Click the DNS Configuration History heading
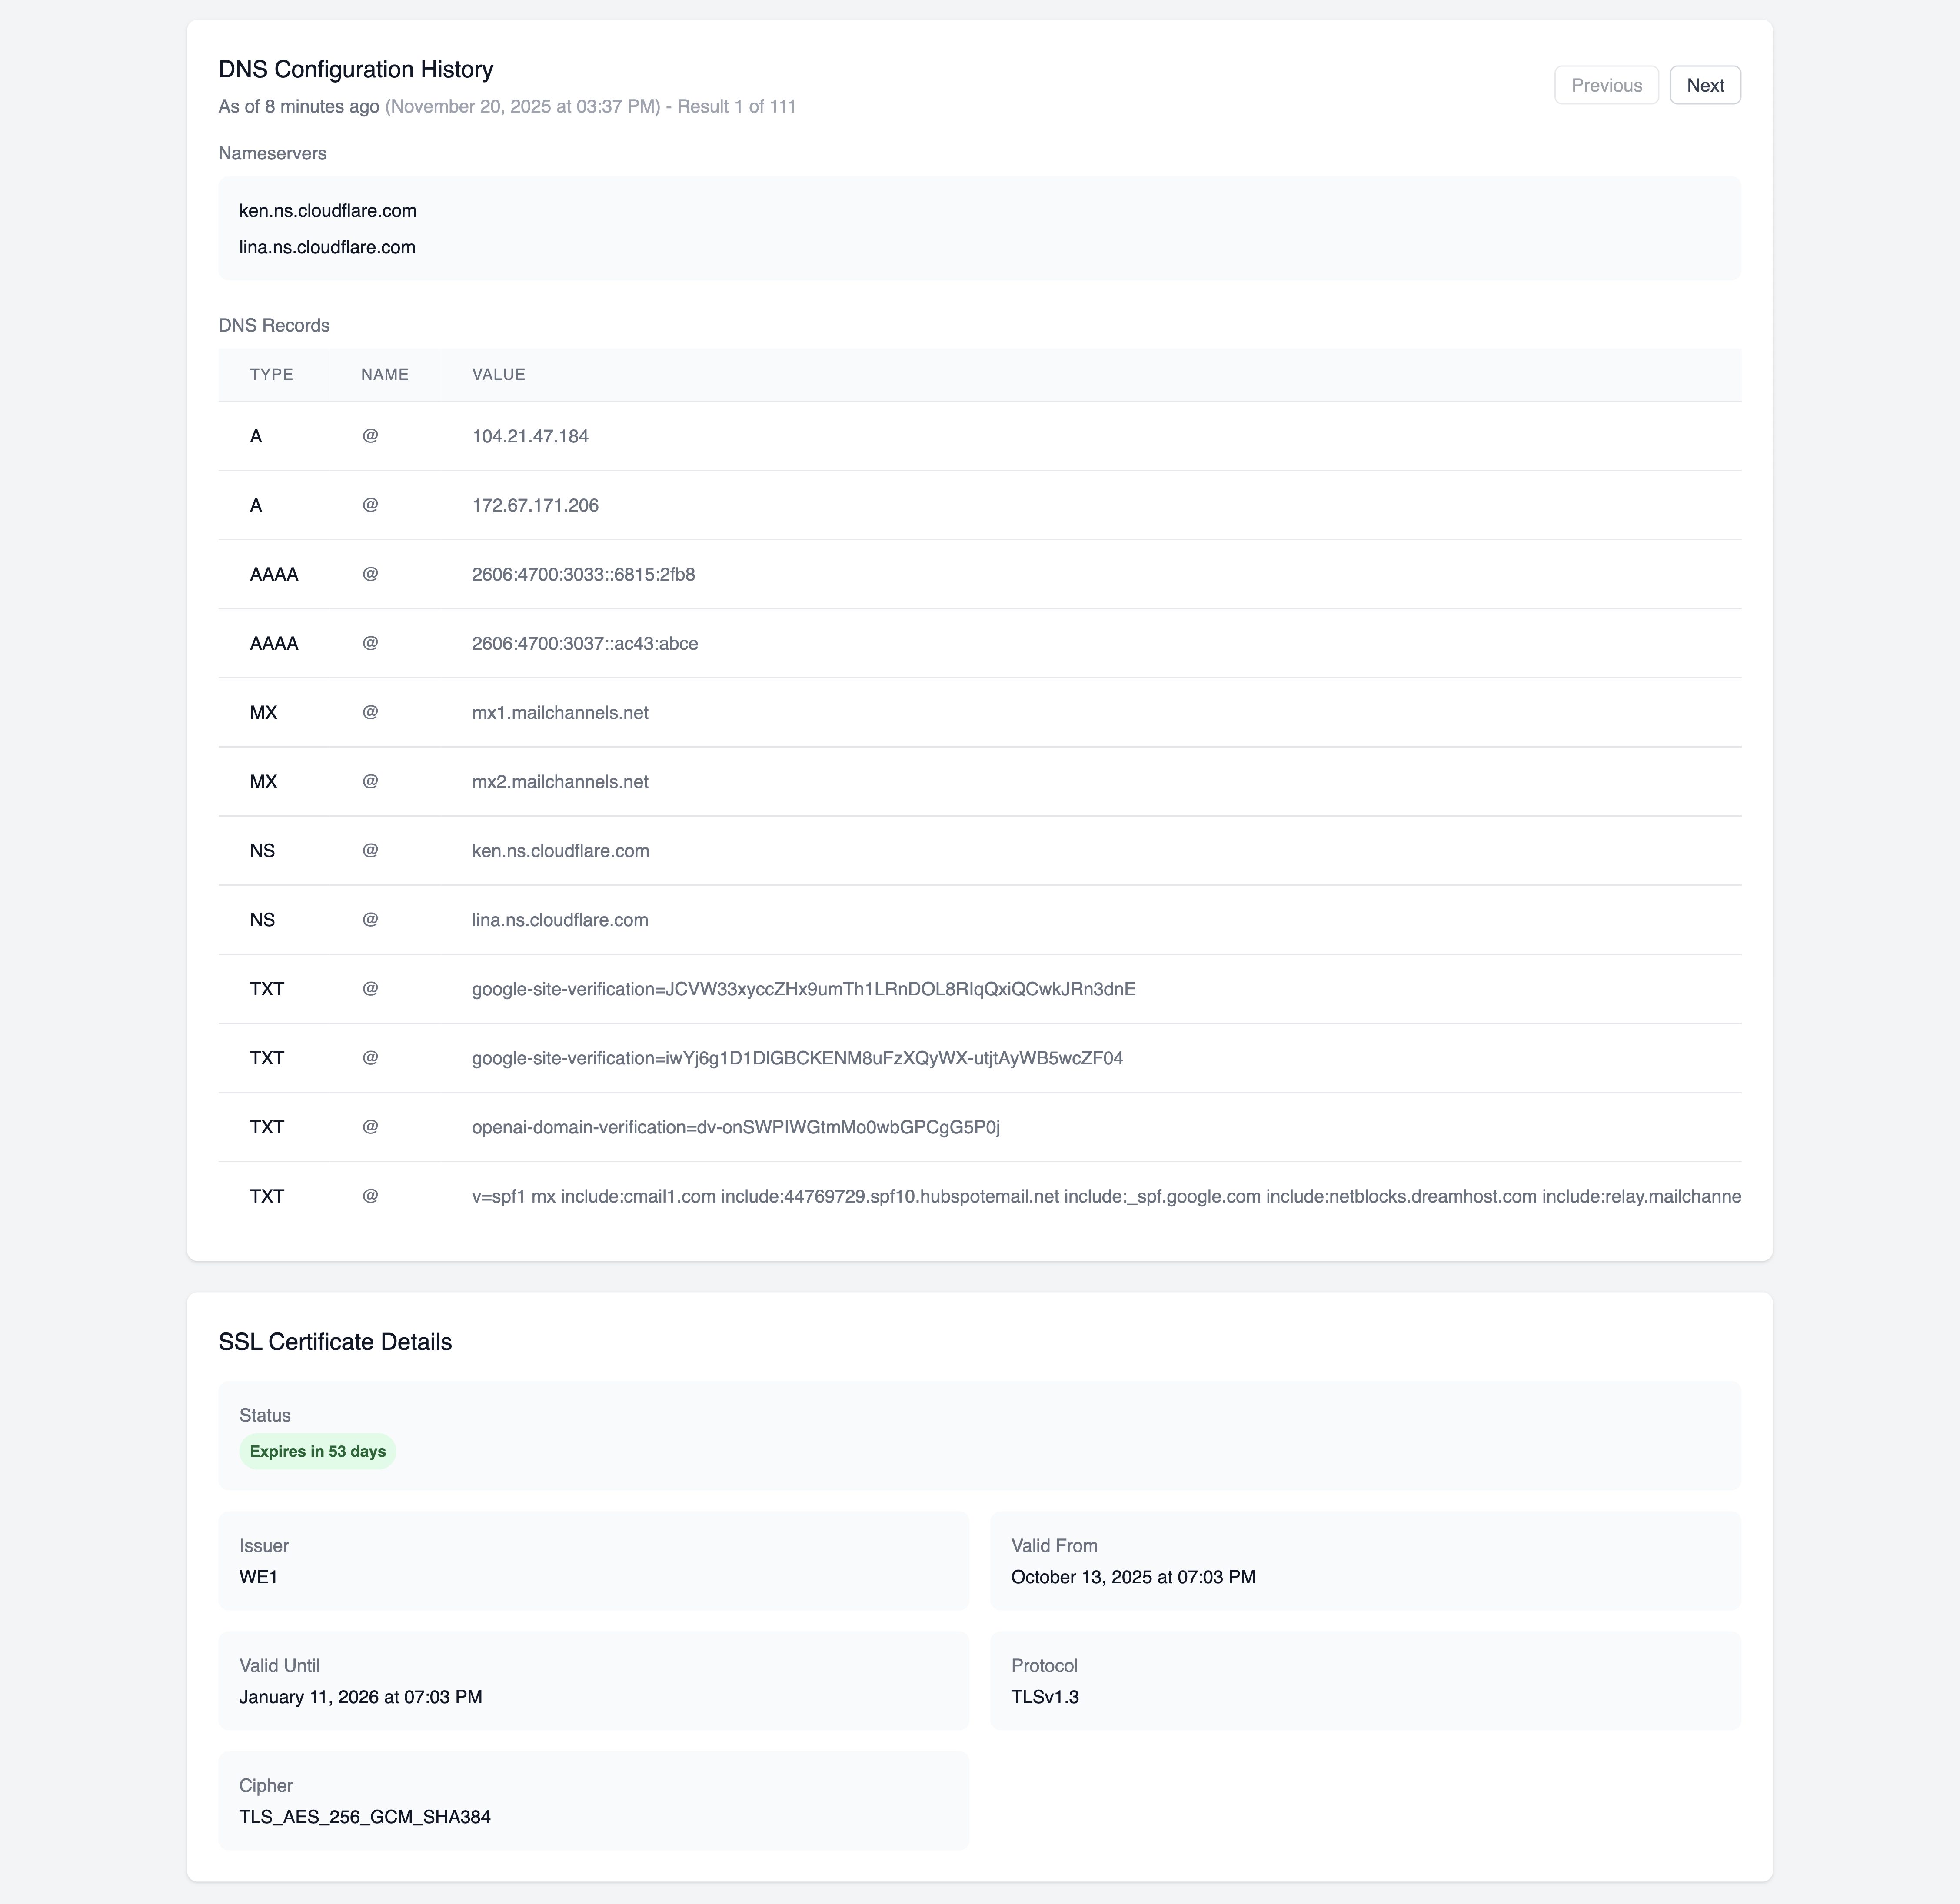This screenshot has width=1960, height=1904. 355,69
